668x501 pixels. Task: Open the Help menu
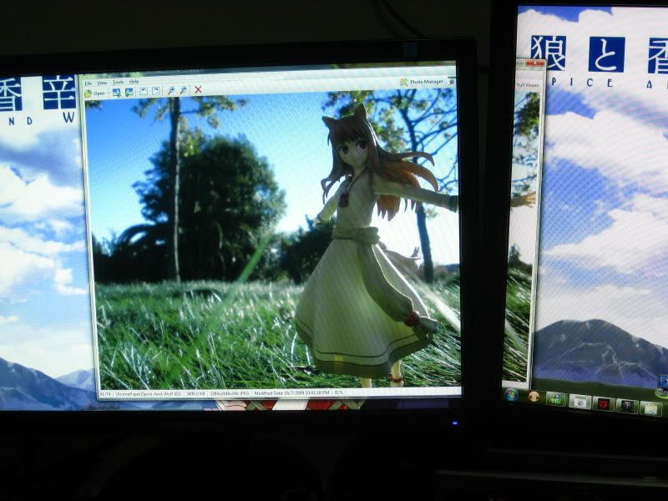(133, 81)
